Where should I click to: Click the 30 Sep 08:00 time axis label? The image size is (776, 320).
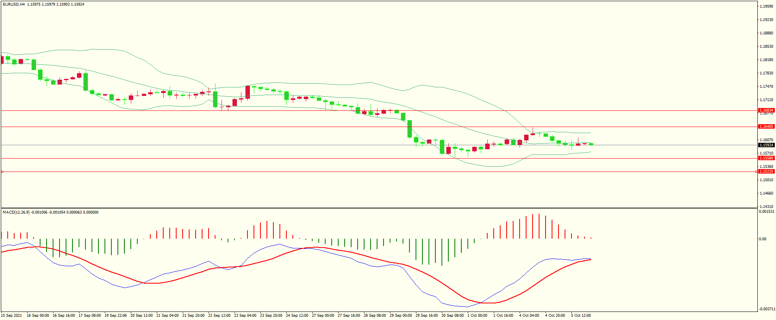pyautogui.click(x=452, y=316)
